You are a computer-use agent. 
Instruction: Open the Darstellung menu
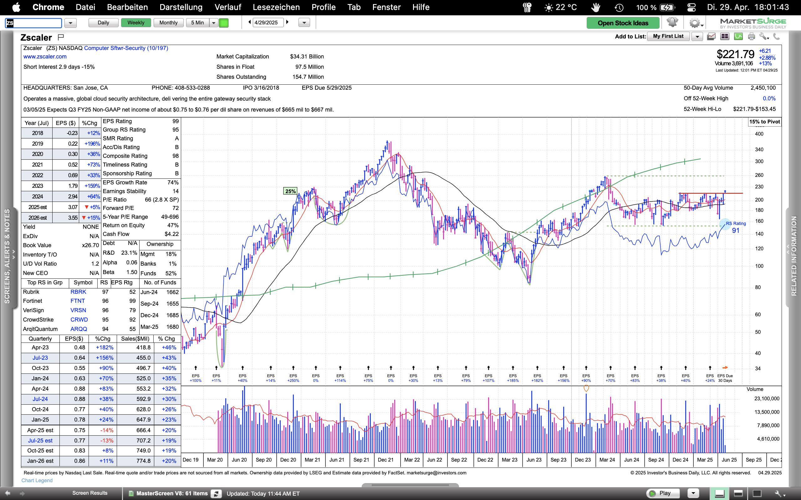coord(181,7)
